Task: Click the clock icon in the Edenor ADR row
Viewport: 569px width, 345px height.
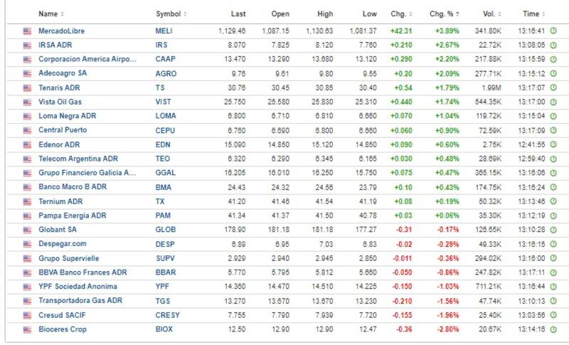Action: point(553,144)
